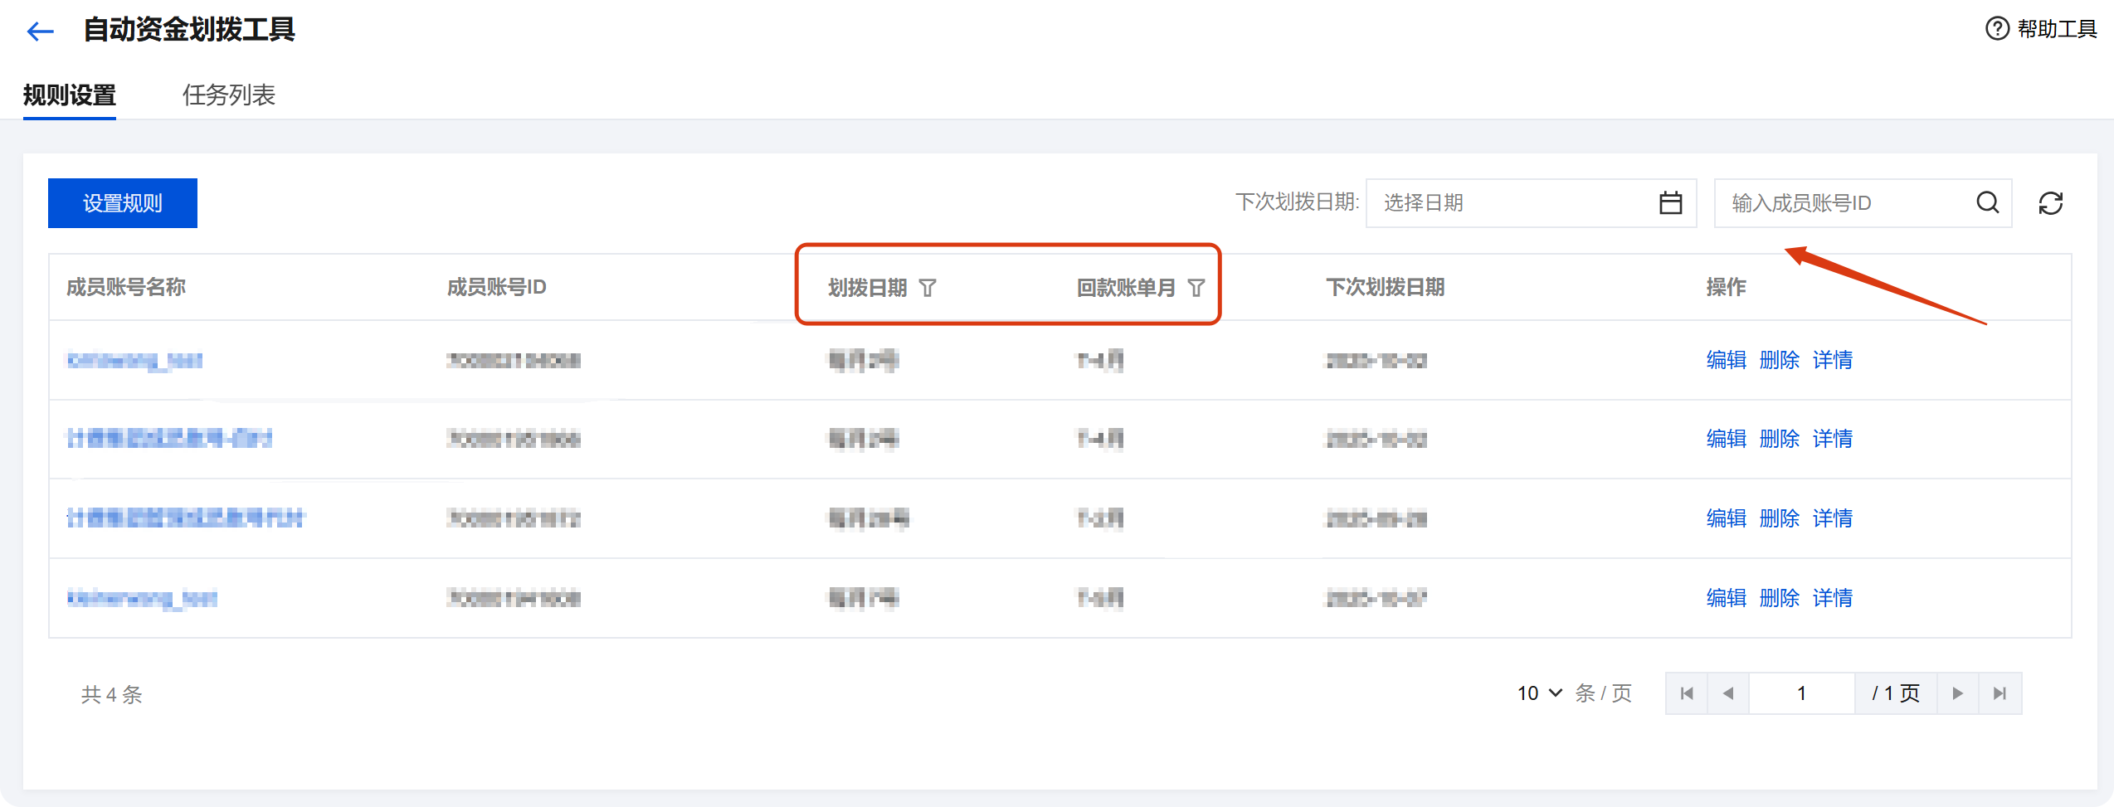Jump to the first page

[x=1687, y=693]
